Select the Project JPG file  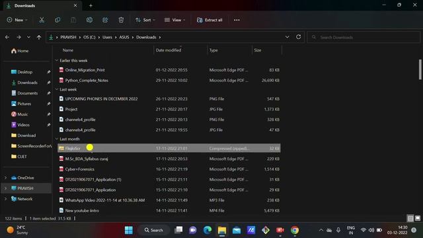(169, 109)
